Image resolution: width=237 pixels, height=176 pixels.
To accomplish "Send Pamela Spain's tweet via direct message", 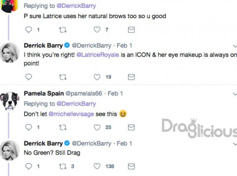I will [x=131, y=128].
